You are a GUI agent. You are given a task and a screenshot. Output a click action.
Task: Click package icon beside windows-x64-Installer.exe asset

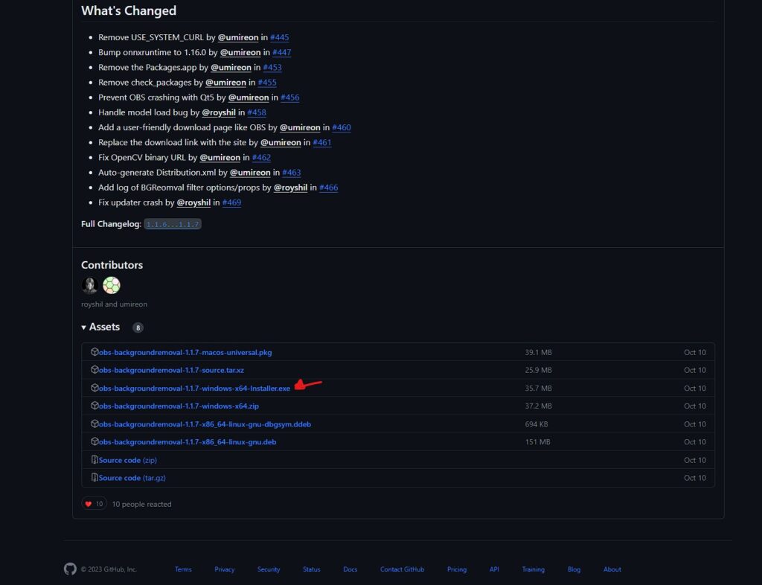point(95,388)
